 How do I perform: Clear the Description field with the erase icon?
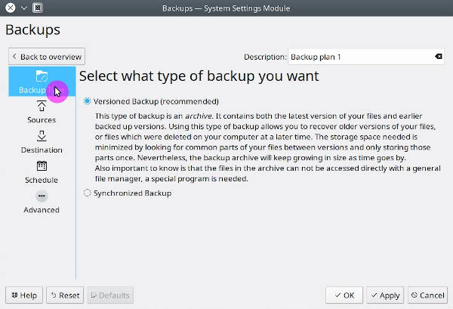(438, 57)
